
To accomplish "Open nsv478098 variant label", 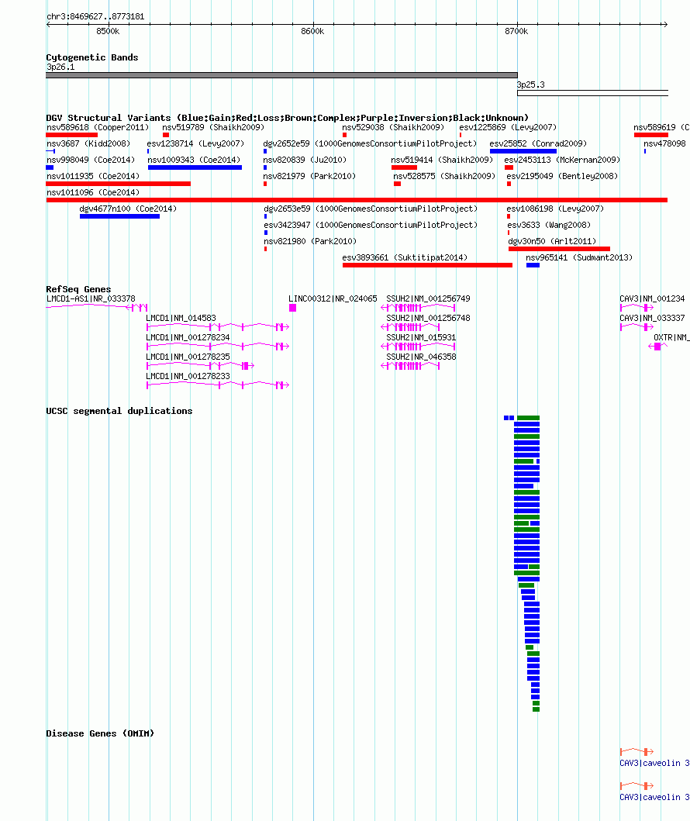I will (664, 143).
